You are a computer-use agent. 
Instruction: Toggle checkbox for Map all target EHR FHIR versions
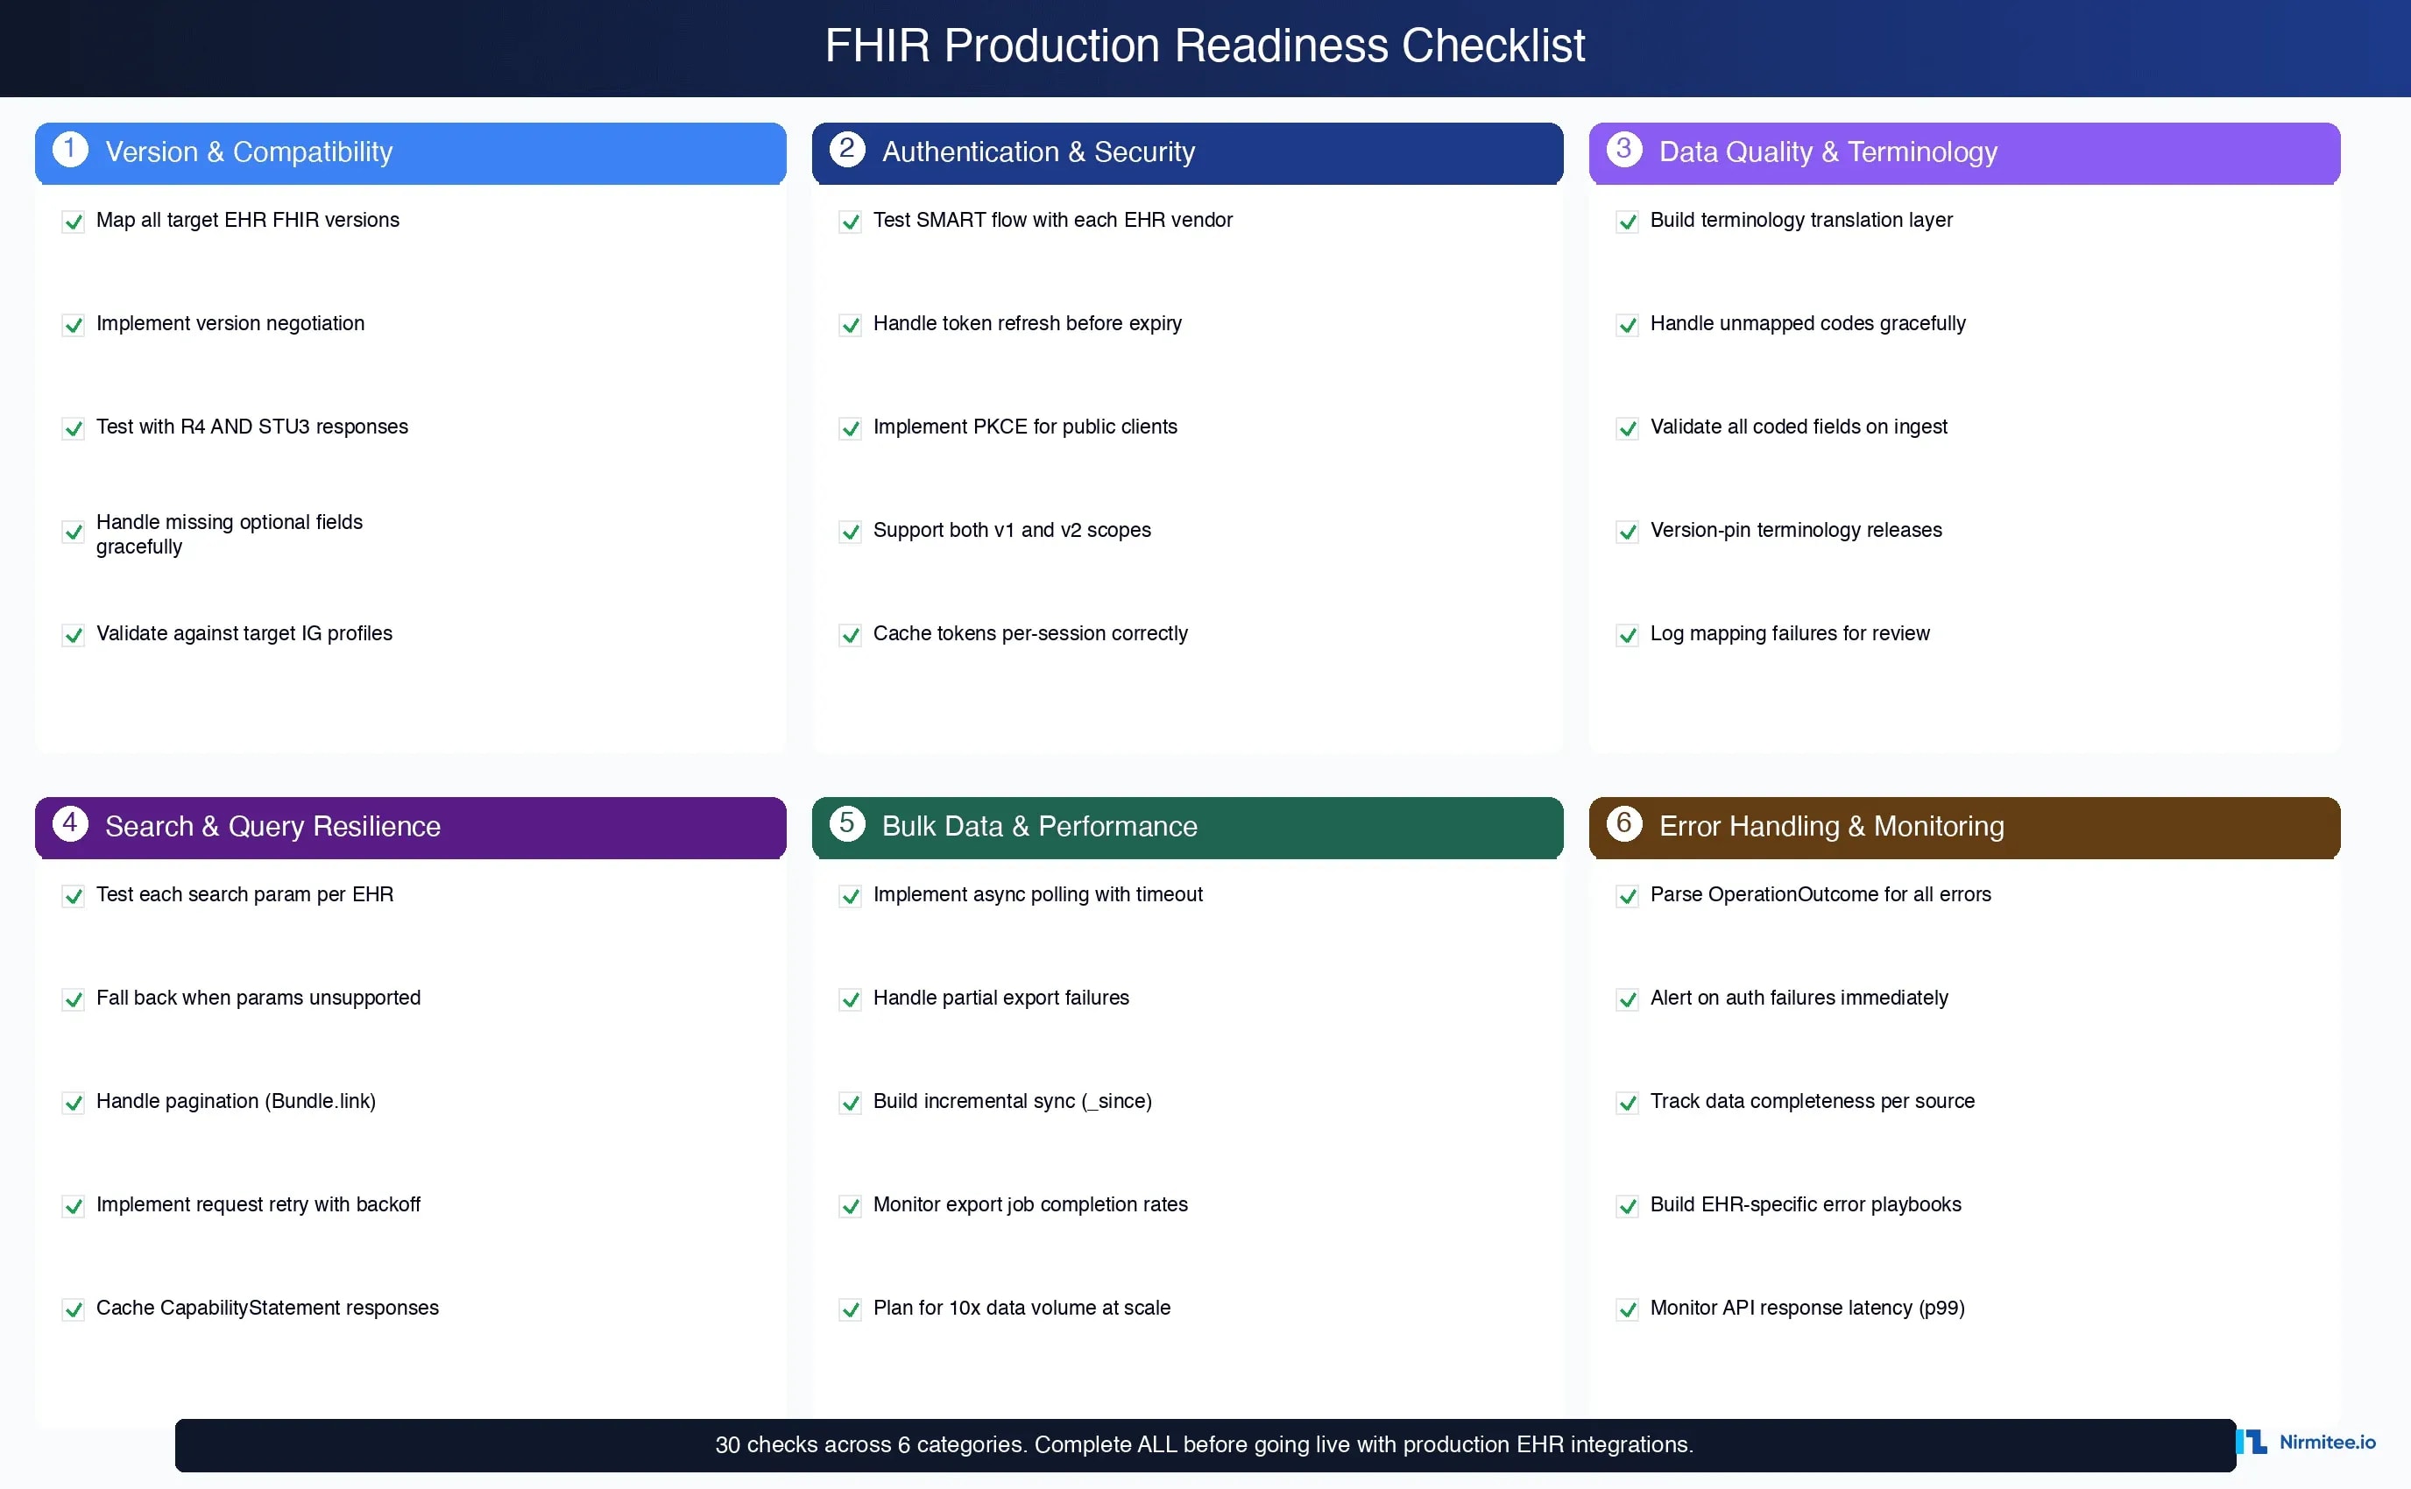(x=73, y=222)
